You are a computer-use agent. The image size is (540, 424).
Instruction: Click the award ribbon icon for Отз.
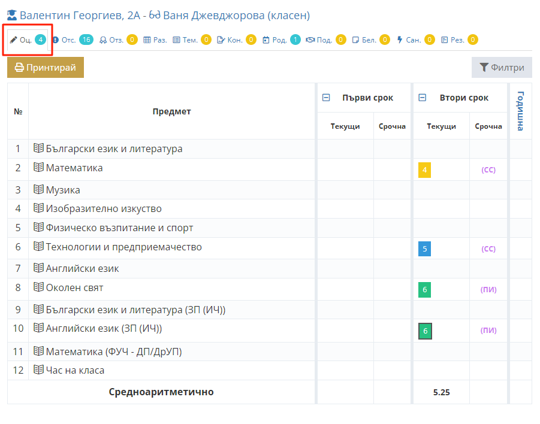click(x=103, y=40)
